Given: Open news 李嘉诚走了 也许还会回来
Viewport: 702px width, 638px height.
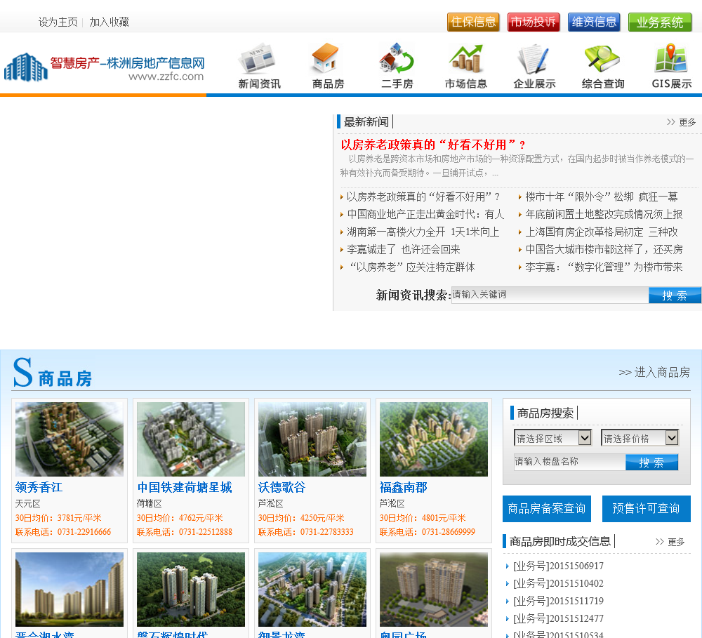Looking at the screenshot, I should (x=404, y=249).
